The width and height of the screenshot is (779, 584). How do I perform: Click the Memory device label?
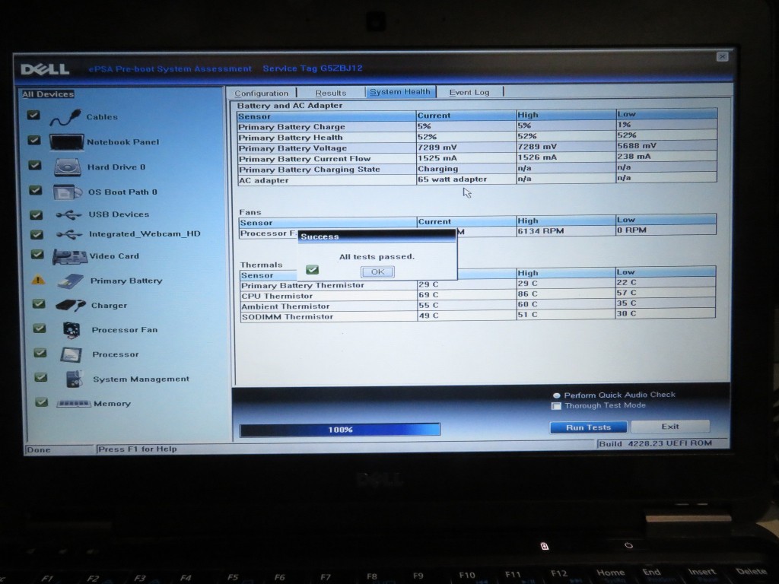pyautogui.click(x=113, y=404)
